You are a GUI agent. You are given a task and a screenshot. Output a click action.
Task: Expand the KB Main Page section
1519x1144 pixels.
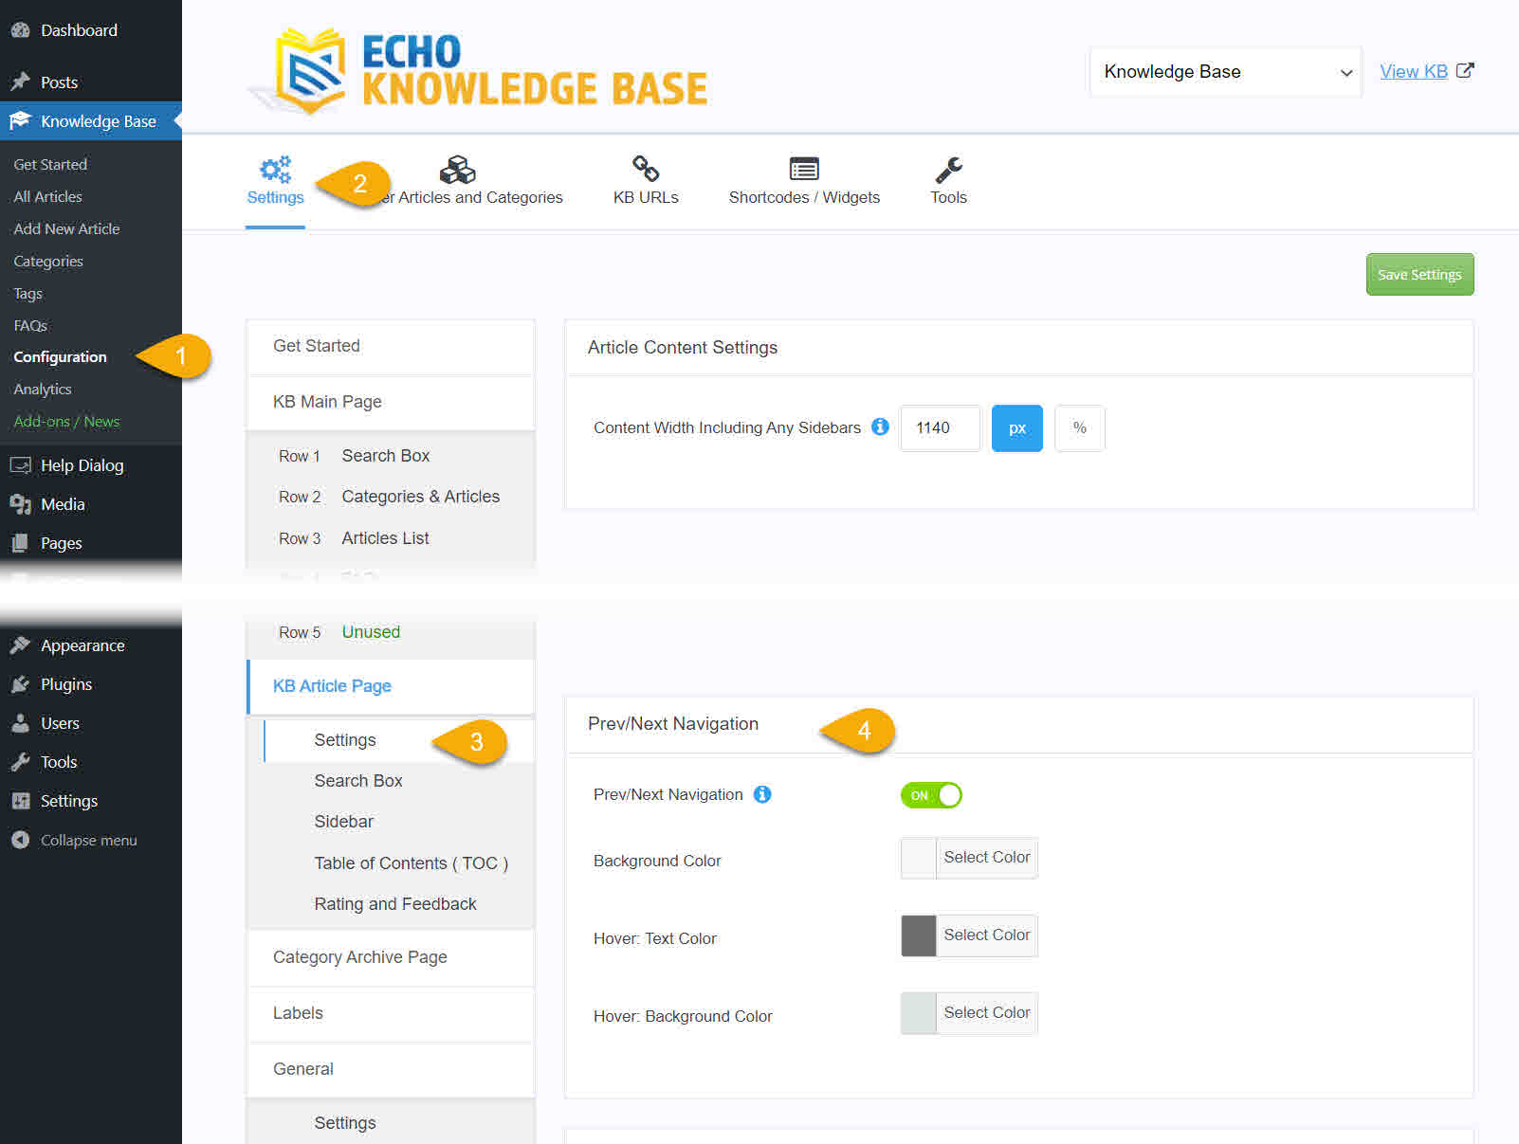(x=391, y=402)
